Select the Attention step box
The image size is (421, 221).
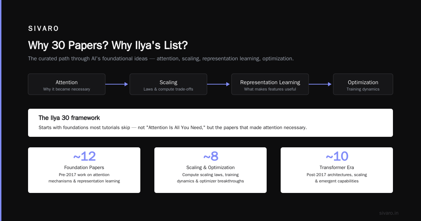click(67, 84)
